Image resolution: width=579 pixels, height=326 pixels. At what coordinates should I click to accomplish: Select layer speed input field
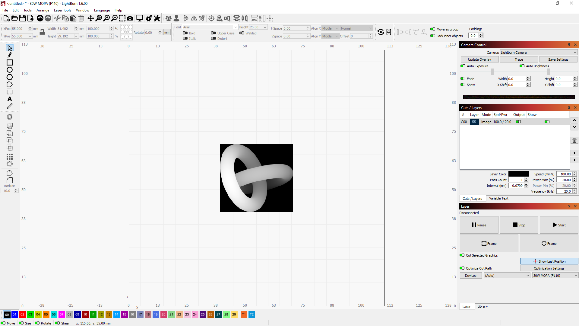tap(564, 174)
